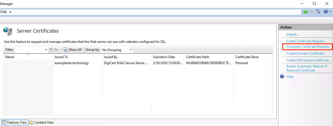Open the dropdown arrow next to help icon
Image resolution: width=333 pixels, height=126 pixels.
point(330,12)
